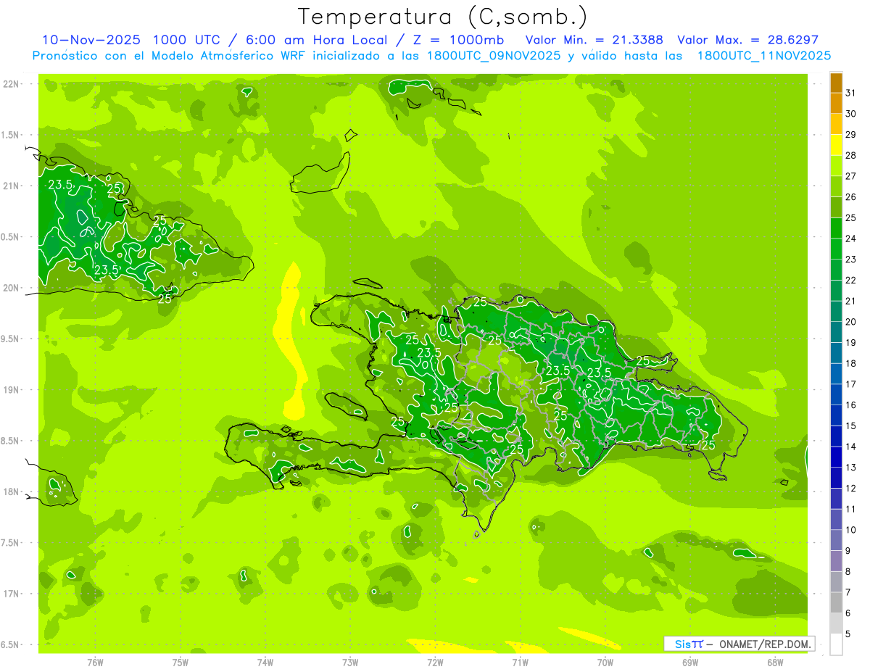
Task: Click the '20N' latitude axis label
Action: pyautogui.click(x=12, y=288)
